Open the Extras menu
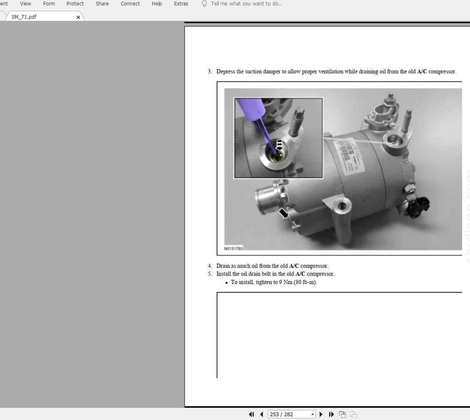The height and width of the screenshot is (420, 470). tap(181, 4)
